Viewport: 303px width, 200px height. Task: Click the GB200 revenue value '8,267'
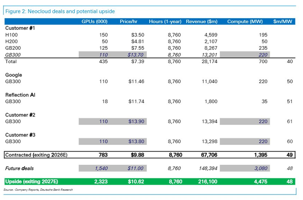coord(211,48)
